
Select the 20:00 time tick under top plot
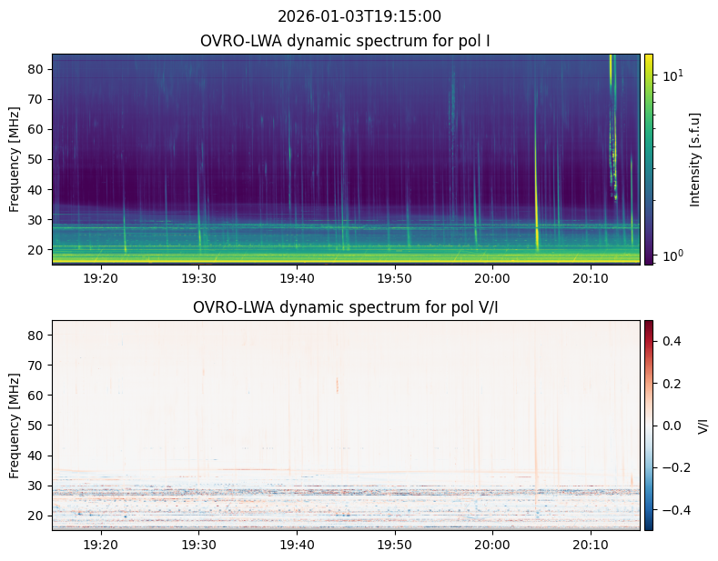492,277
